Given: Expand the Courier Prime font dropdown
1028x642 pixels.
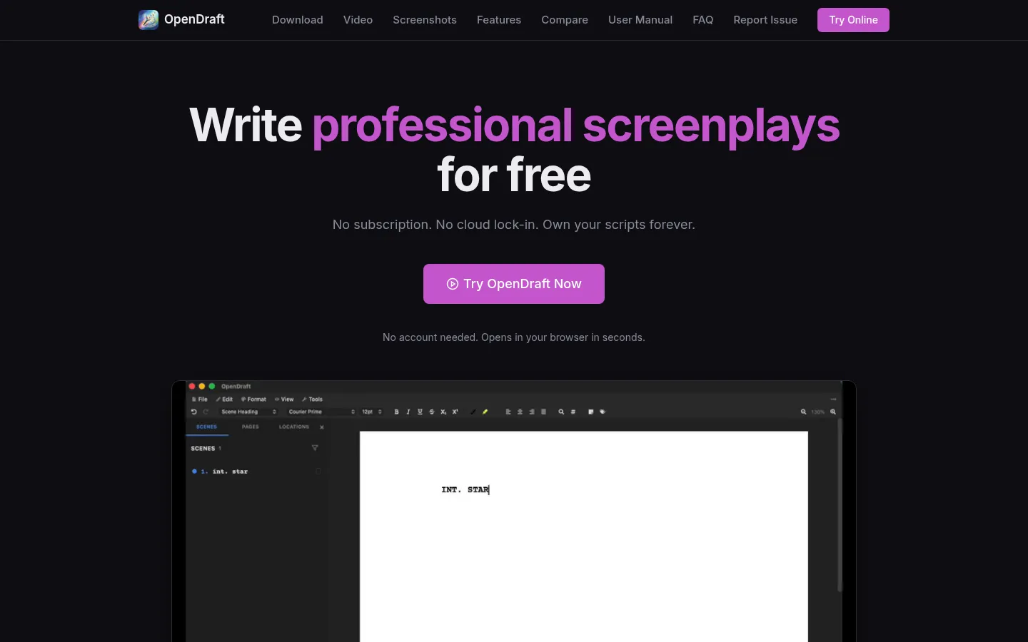Looking at the screenshot, I should pos(321,412).
